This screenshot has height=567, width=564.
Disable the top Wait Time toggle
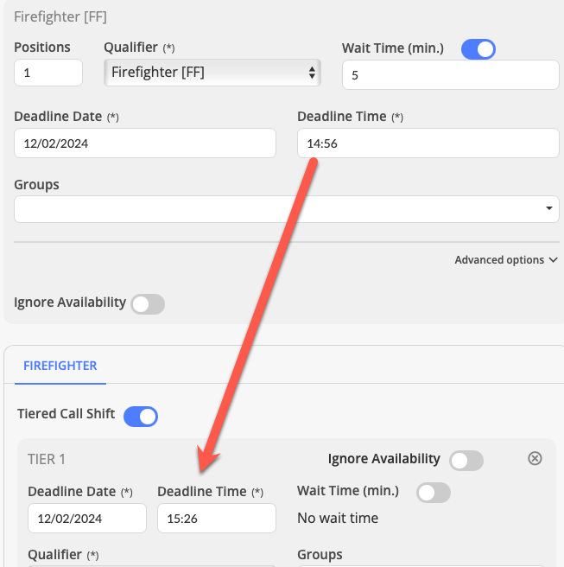click(478, 49)
